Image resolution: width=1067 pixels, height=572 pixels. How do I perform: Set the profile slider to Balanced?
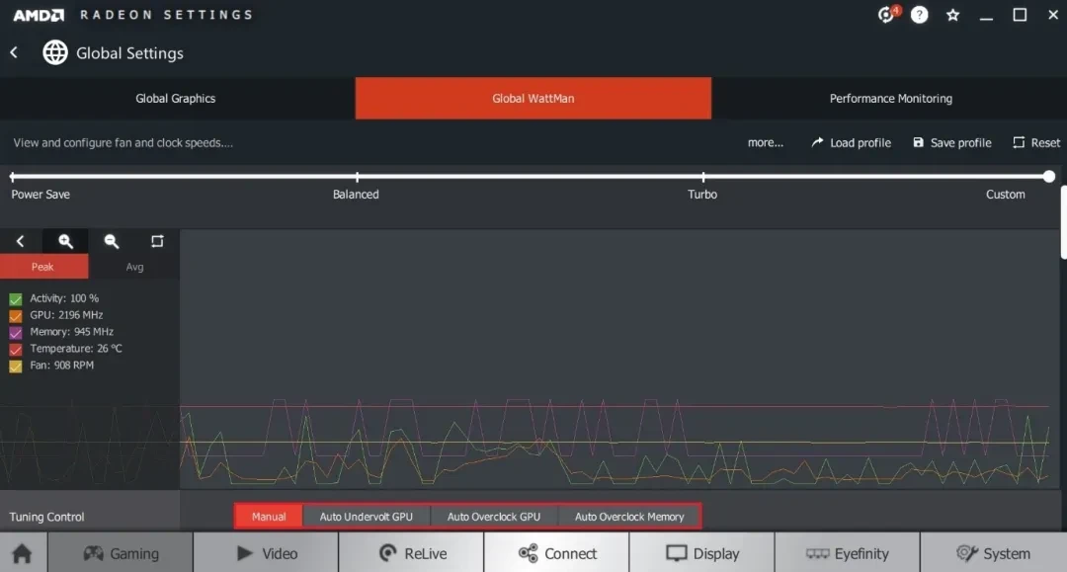(x=357, y=177)
